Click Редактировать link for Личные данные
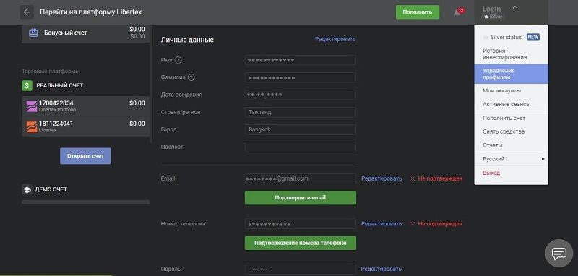This screenshot has height=276, width=578. click(x=335, y=39)
